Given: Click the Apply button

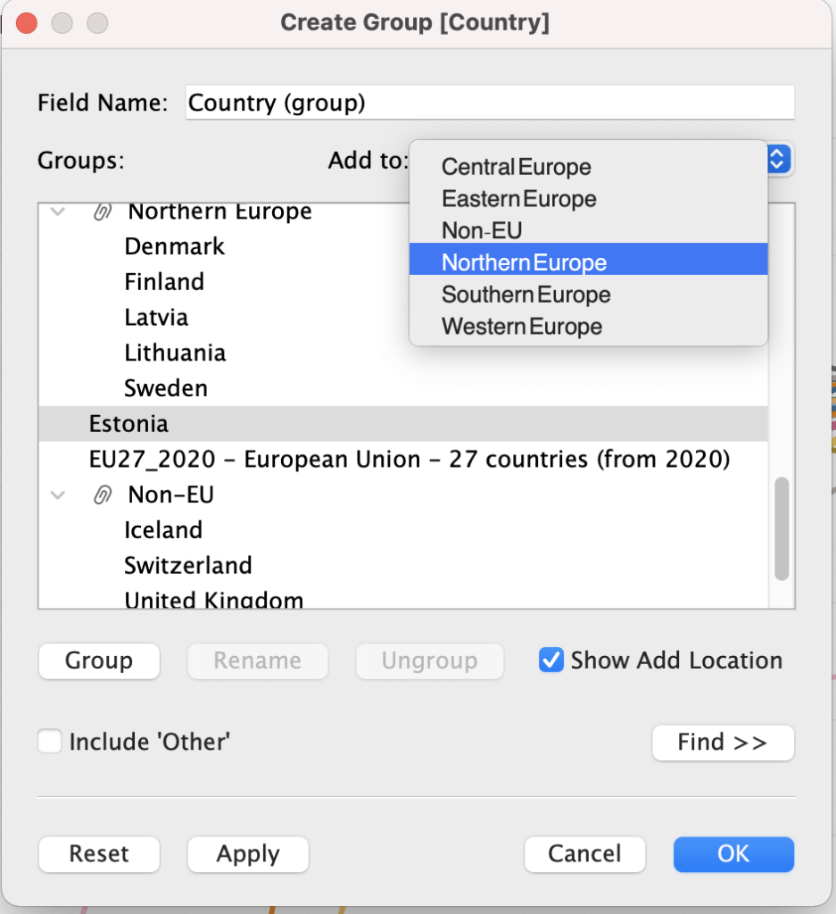Looking at the screenshot, I should pyautogui.click(x=247, y=854).
